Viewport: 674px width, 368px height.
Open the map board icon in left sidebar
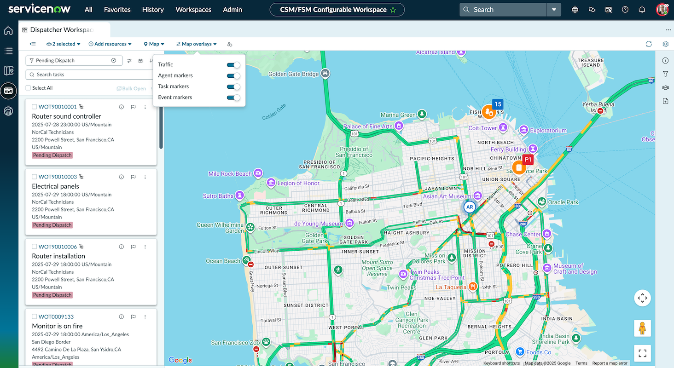[8, 70]
